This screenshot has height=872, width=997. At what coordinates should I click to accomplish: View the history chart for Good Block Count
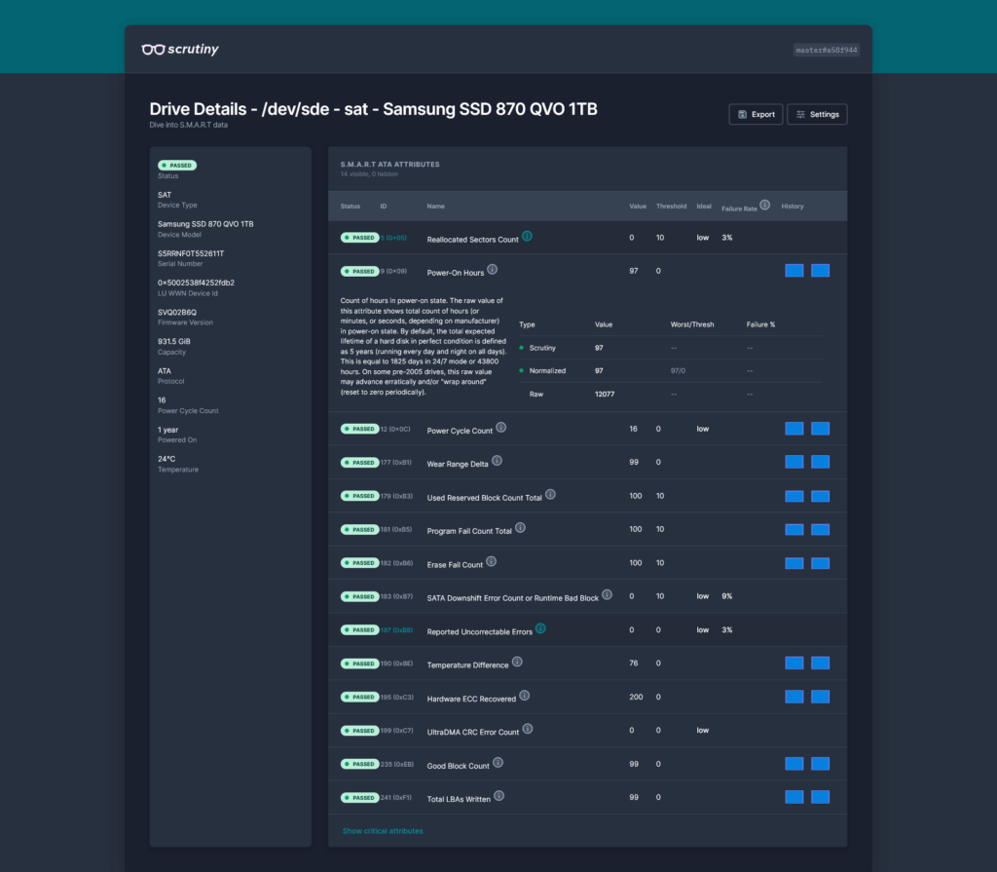(x=807, y=764)
